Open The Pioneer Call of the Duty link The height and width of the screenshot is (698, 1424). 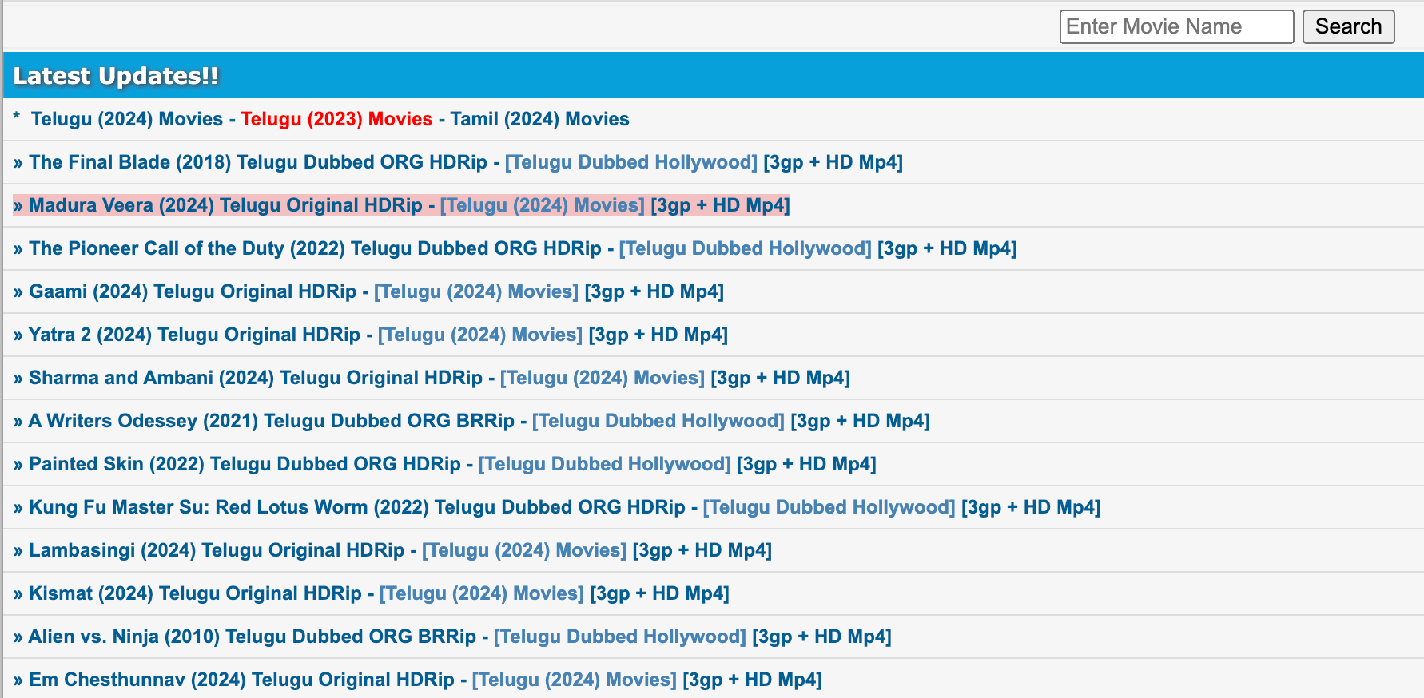315,248
